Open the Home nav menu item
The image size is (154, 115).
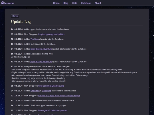(56, 3)
